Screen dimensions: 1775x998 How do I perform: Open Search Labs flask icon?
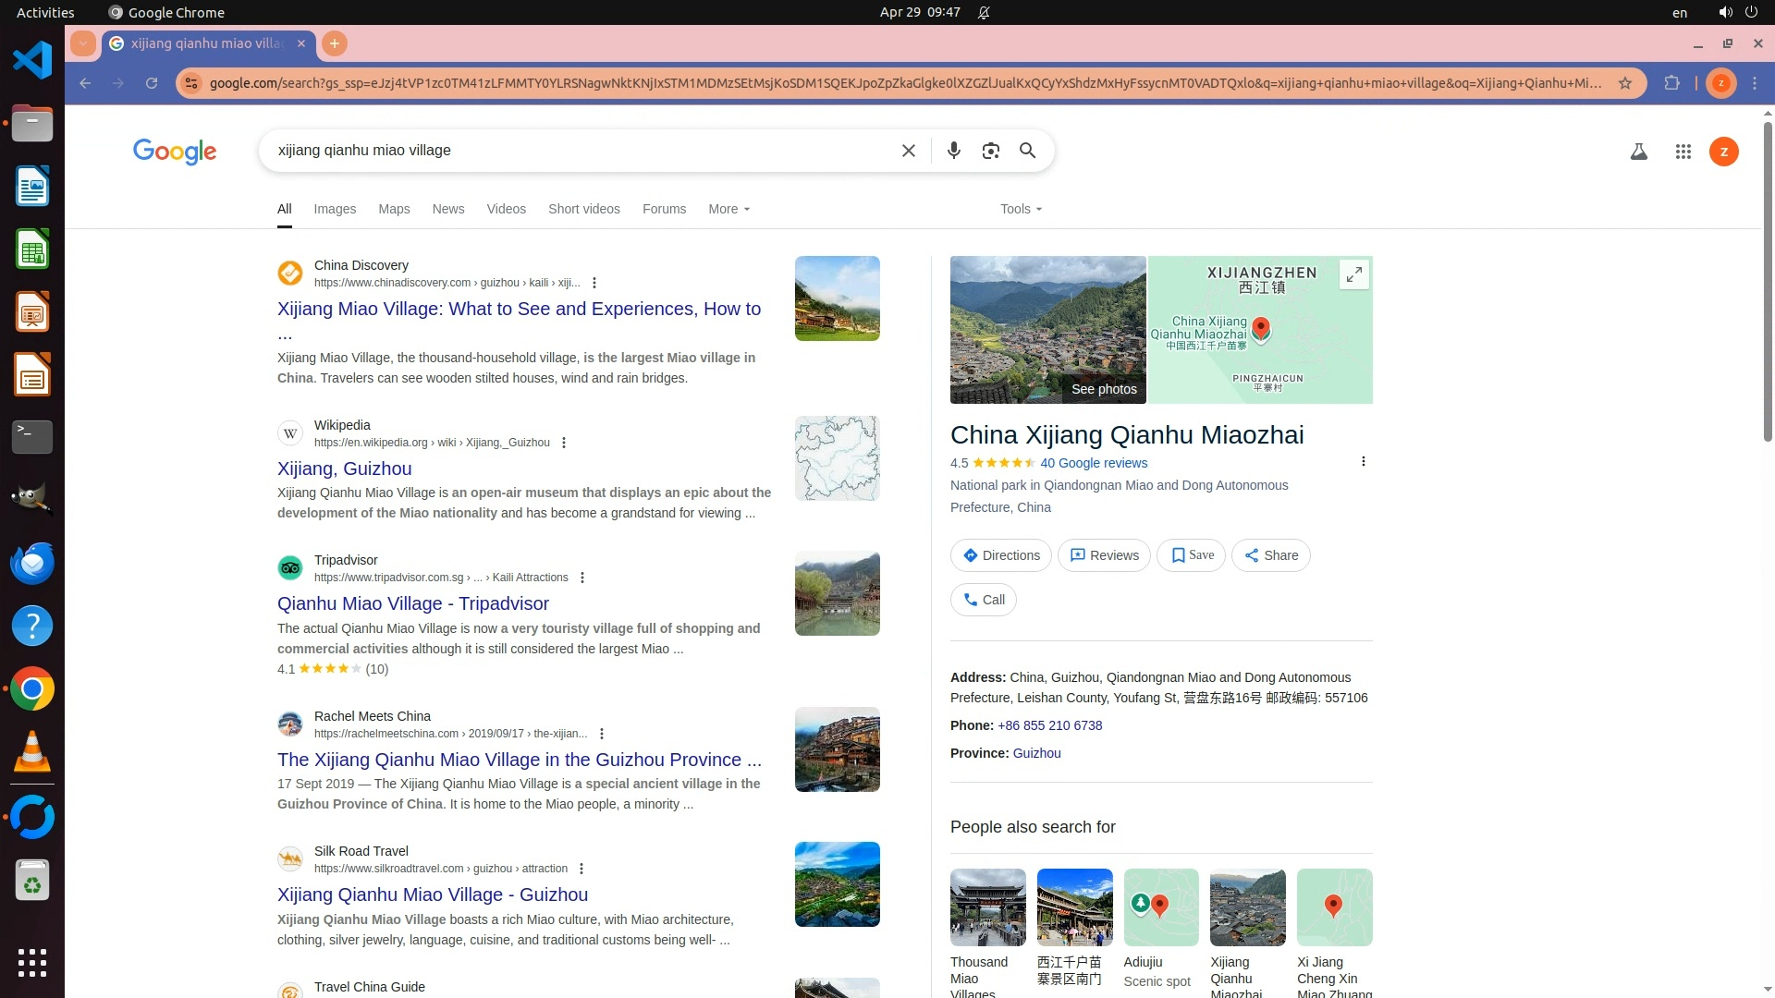[x=1638, y=152]
